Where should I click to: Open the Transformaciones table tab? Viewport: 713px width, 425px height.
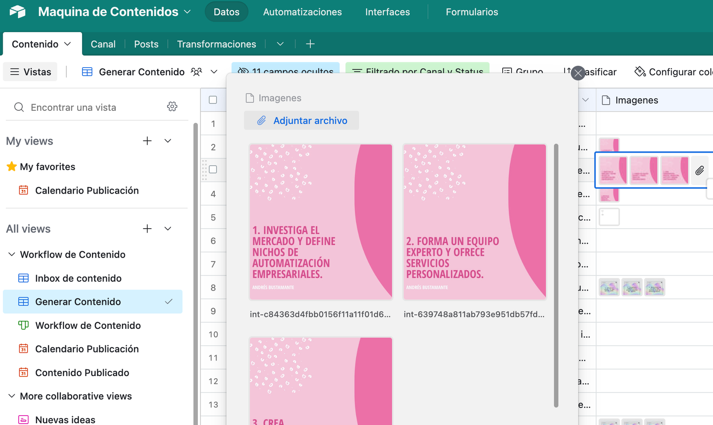[x=217, y=44]
